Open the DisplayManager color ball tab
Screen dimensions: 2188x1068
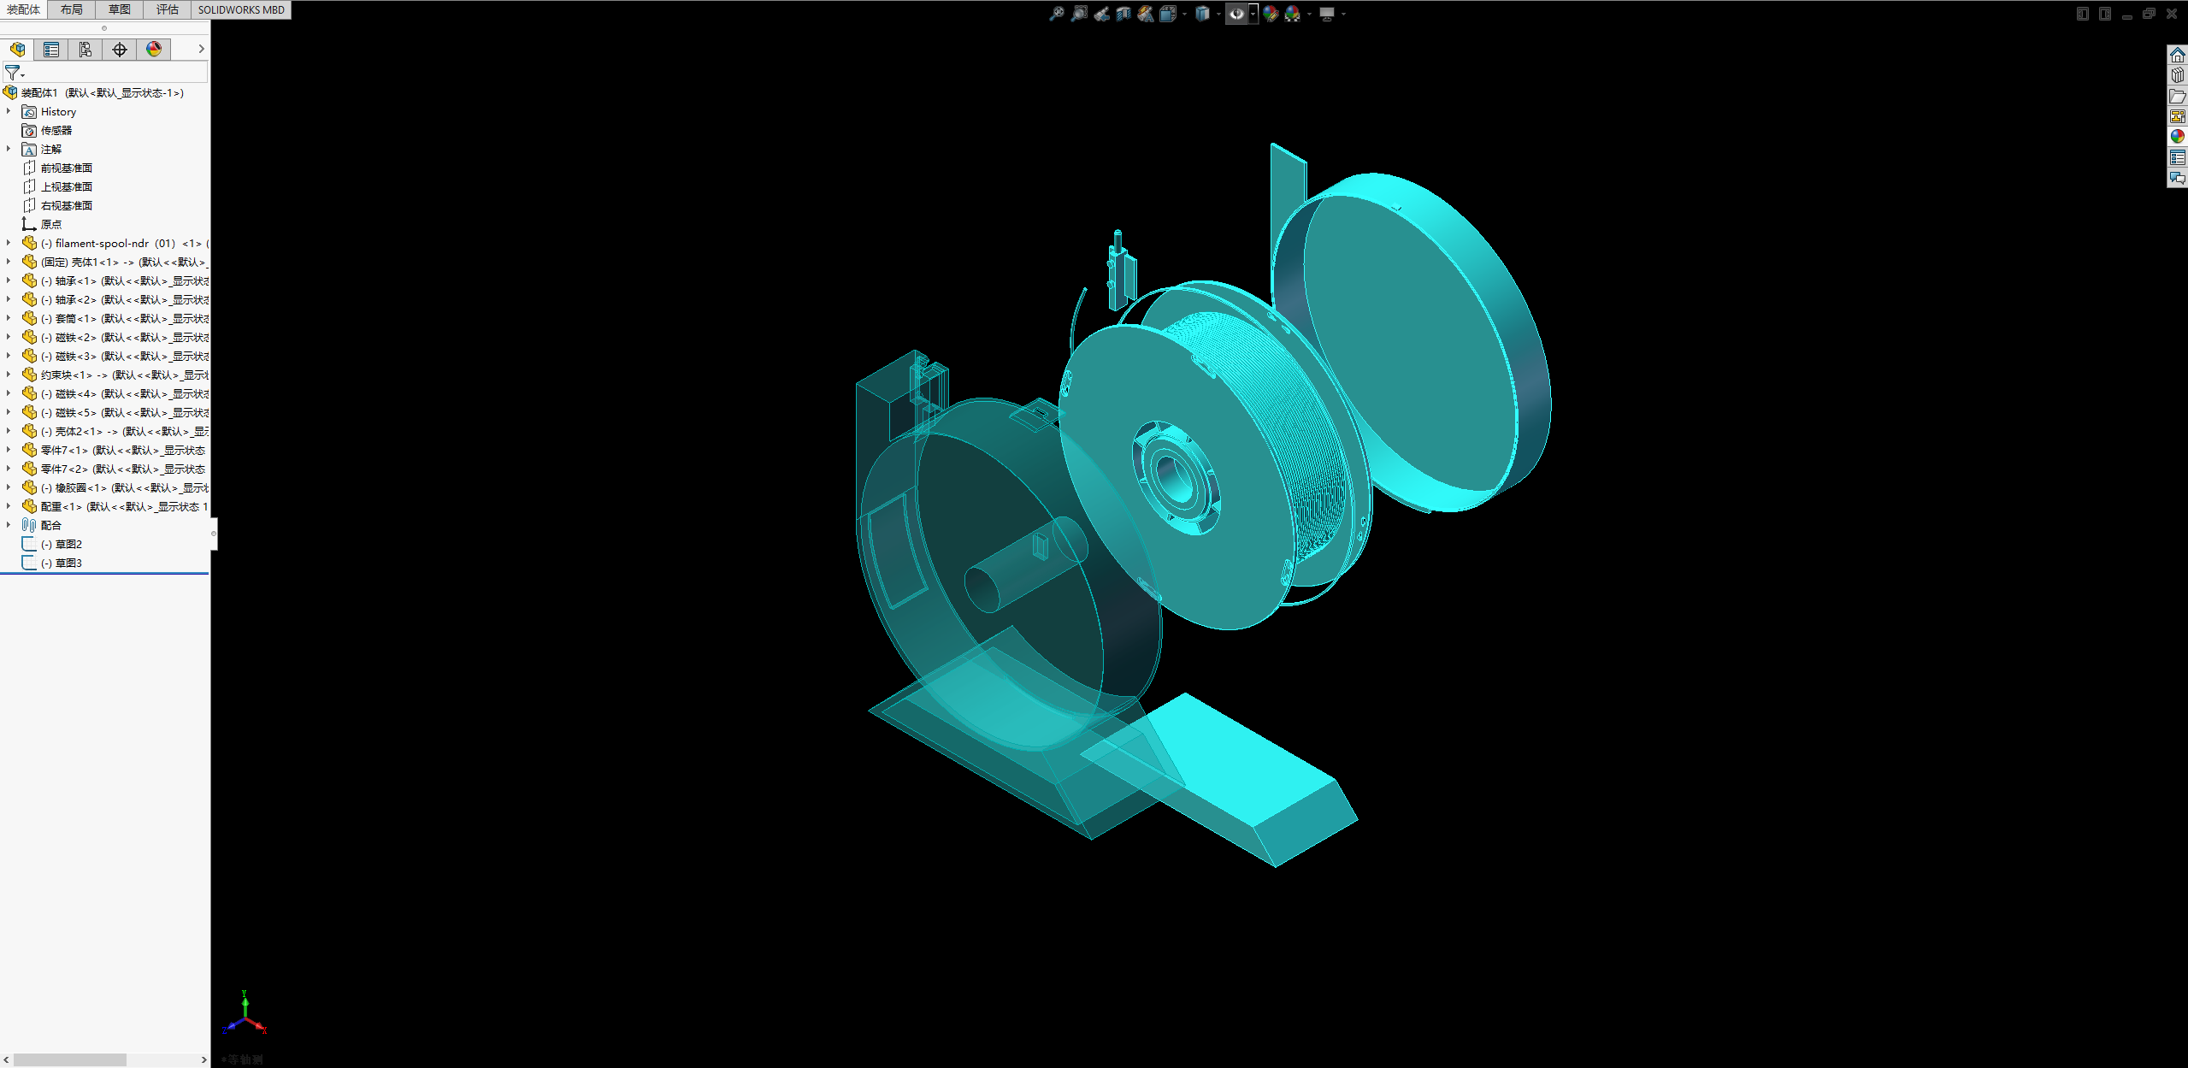(154, 50)
